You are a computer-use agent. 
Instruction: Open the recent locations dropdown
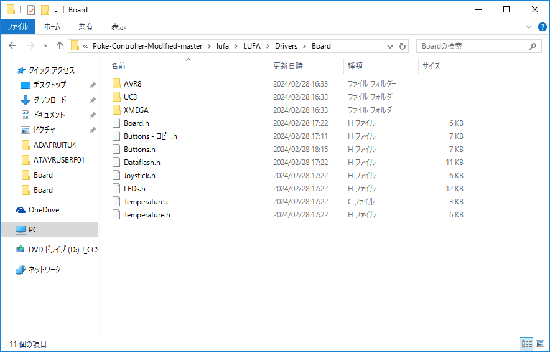(x=45, y=46)
